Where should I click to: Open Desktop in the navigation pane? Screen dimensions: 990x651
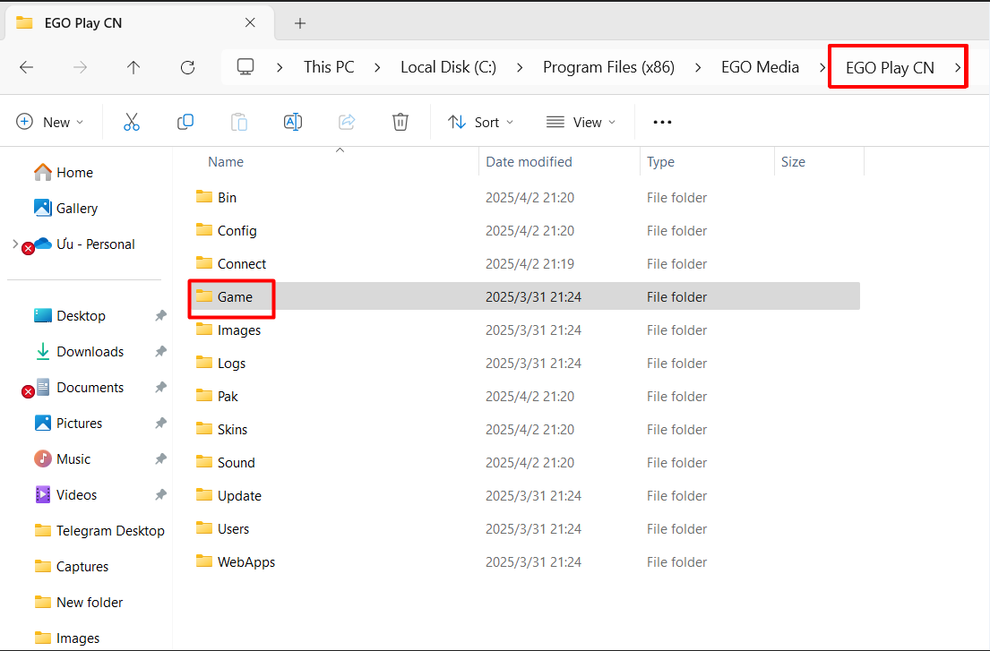70,315
